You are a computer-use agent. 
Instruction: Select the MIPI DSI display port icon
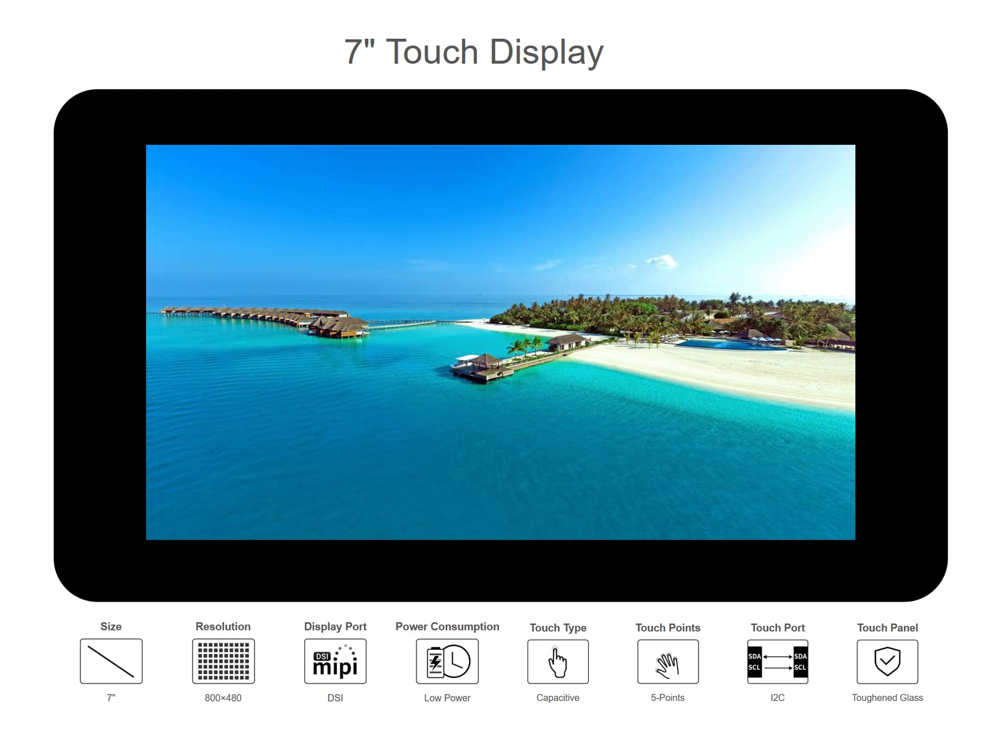tap(335, 661)
